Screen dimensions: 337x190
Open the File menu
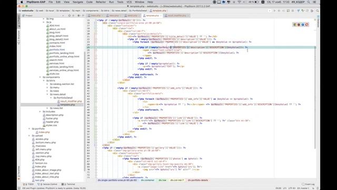51,2
